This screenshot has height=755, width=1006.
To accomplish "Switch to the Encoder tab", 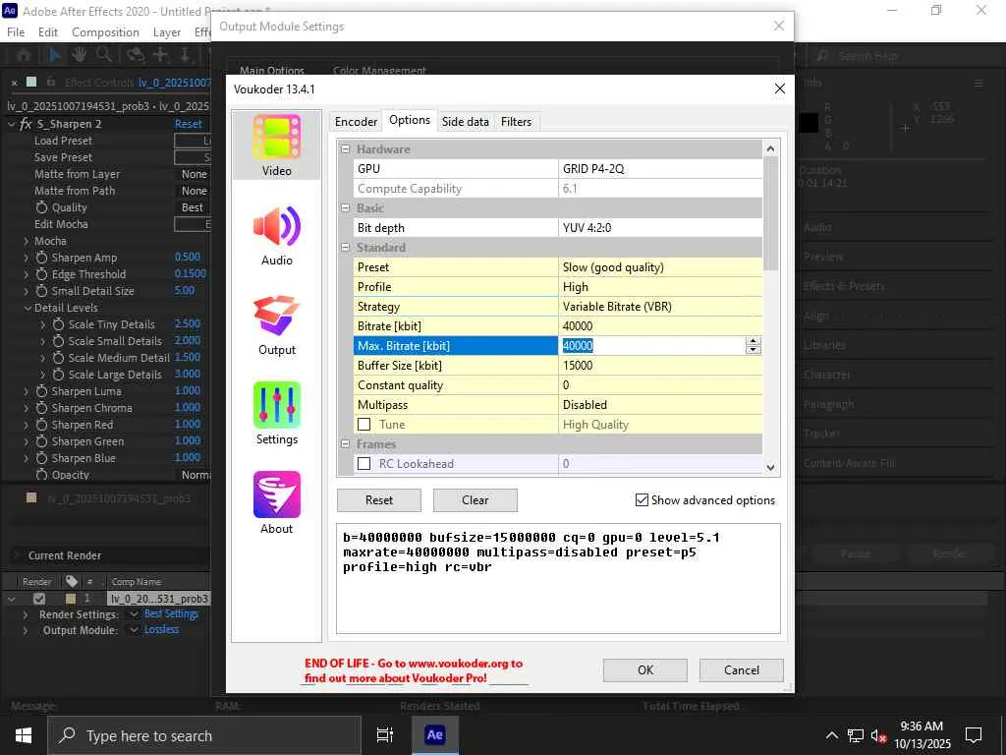I will click(356, 121).
